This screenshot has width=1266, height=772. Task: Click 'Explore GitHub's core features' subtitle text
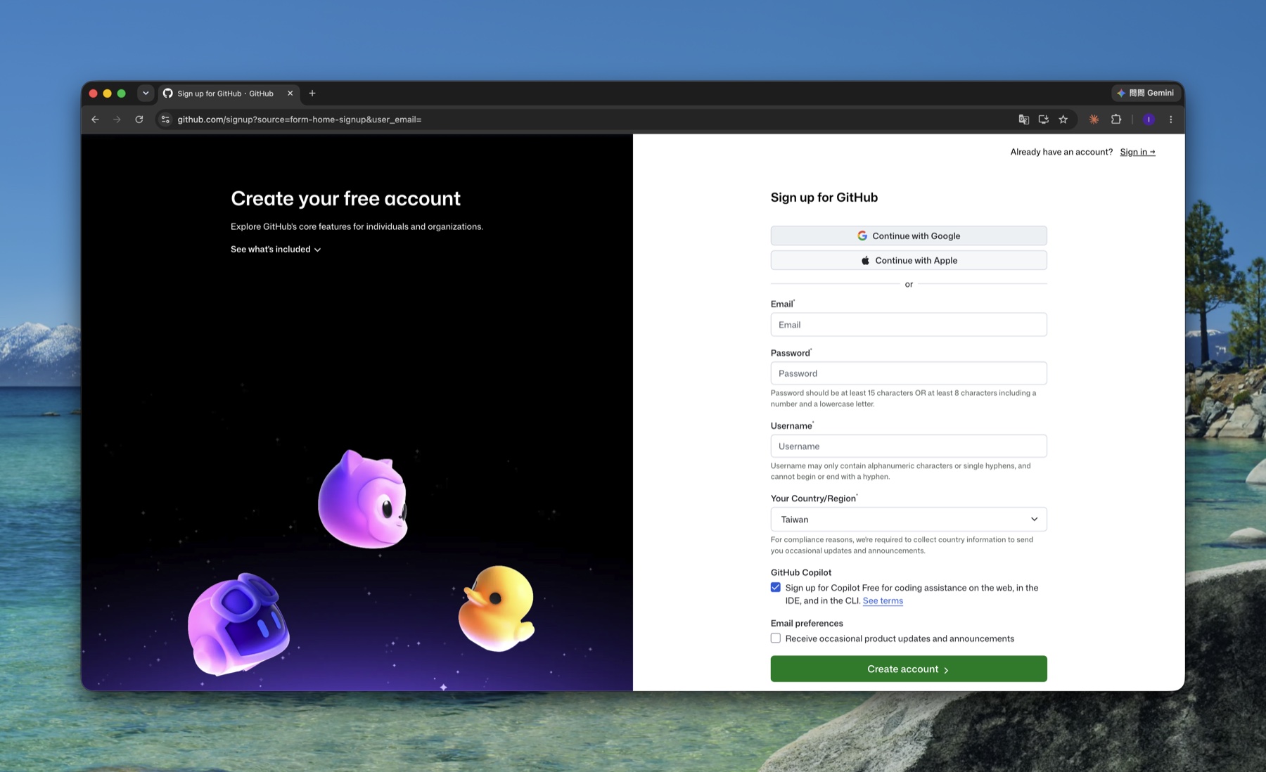coord(357,226)
